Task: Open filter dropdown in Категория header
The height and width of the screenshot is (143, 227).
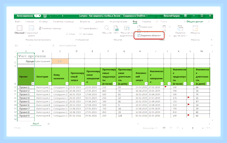Action: [x=50, y=84]
